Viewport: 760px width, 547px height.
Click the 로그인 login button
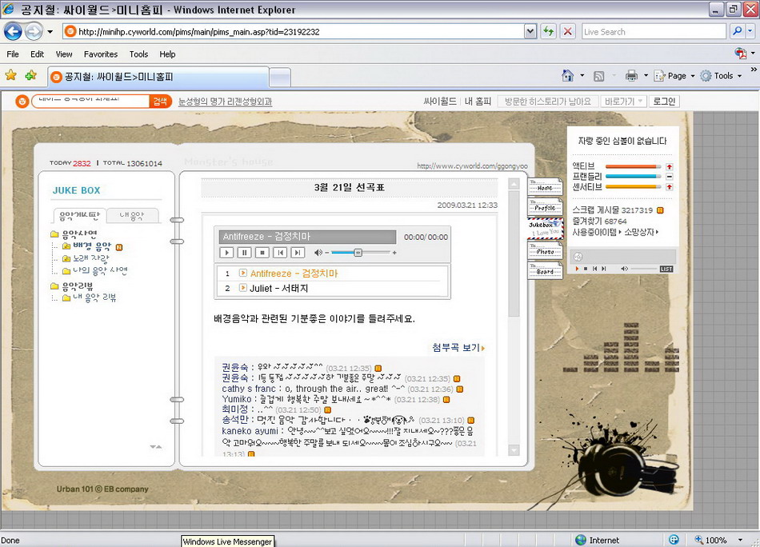664,102
